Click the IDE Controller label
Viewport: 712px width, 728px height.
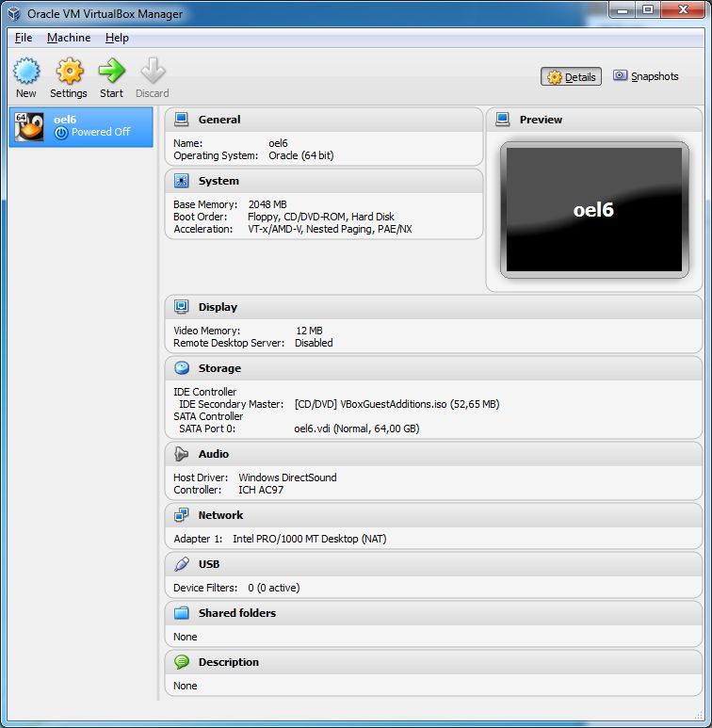[204, 392]
